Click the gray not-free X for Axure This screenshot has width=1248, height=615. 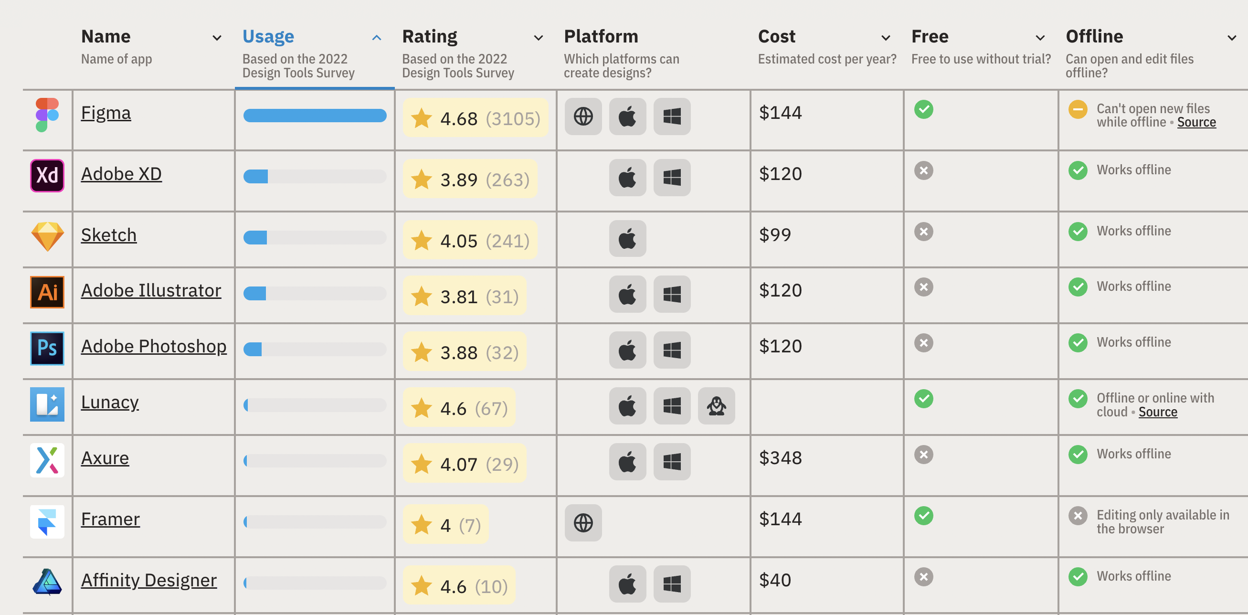pos(923,454)
